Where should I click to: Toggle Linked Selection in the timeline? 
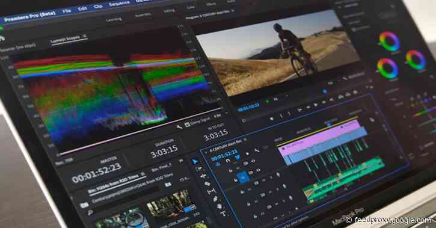point(237,158)
